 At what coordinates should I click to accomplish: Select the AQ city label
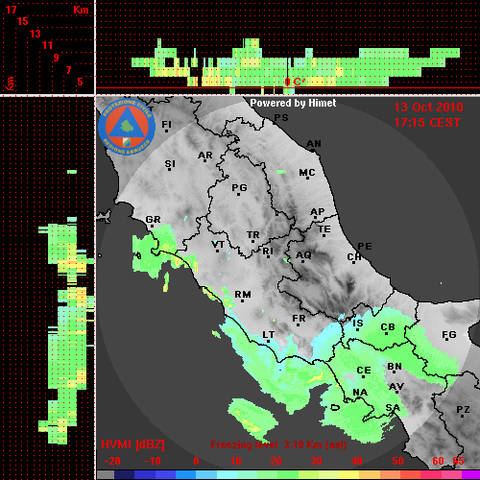click(303, 255)
